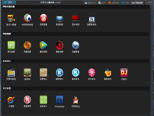Open 美图秀秀 app icon
This screenshot has width=154, height=116.
click(x=27, y=100)
